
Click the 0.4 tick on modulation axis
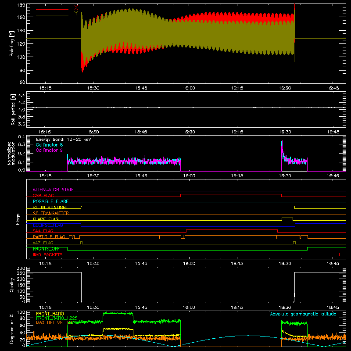(x=21, y=137)
